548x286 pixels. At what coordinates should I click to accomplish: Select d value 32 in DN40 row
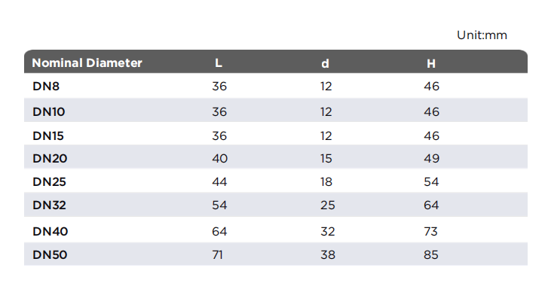tap(327, 231)
